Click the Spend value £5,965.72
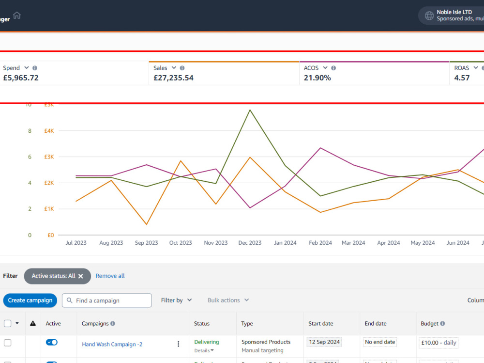 [21, 78]
